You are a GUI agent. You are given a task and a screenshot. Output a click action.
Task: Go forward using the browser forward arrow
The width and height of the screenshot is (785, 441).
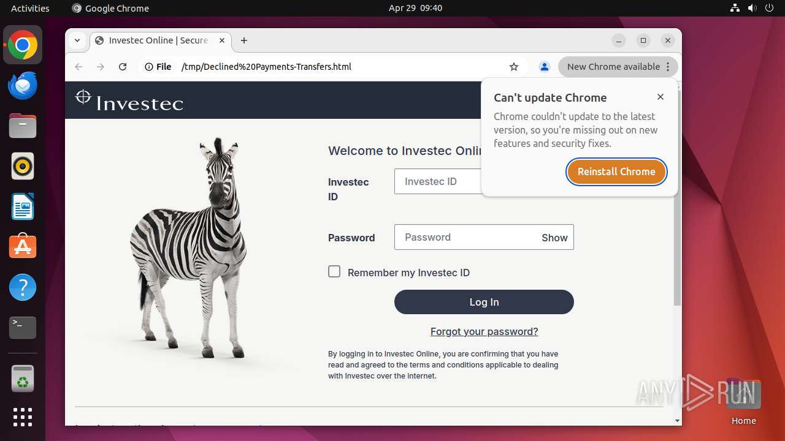(101, 67)
